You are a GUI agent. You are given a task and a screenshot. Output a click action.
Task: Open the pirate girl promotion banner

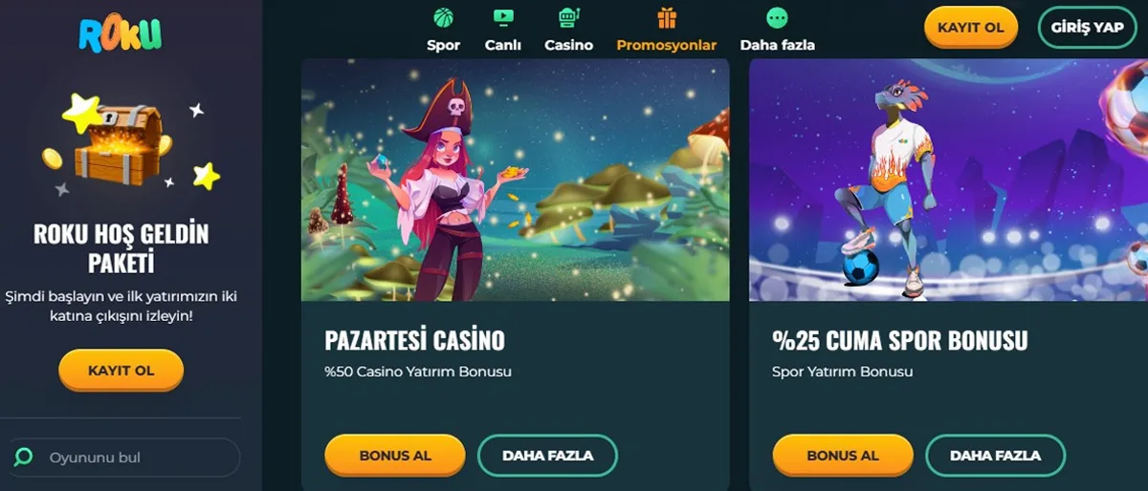516,180
